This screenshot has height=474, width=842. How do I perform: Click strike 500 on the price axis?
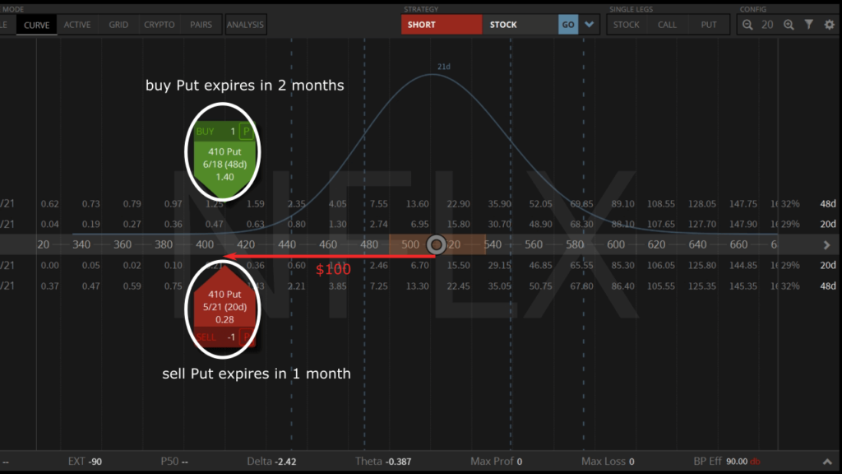pyautogui.click(x=410, y=244)
